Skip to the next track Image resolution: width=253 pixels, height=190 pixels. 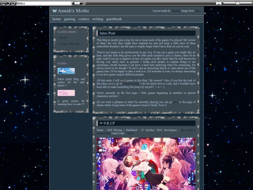point(13,3)
